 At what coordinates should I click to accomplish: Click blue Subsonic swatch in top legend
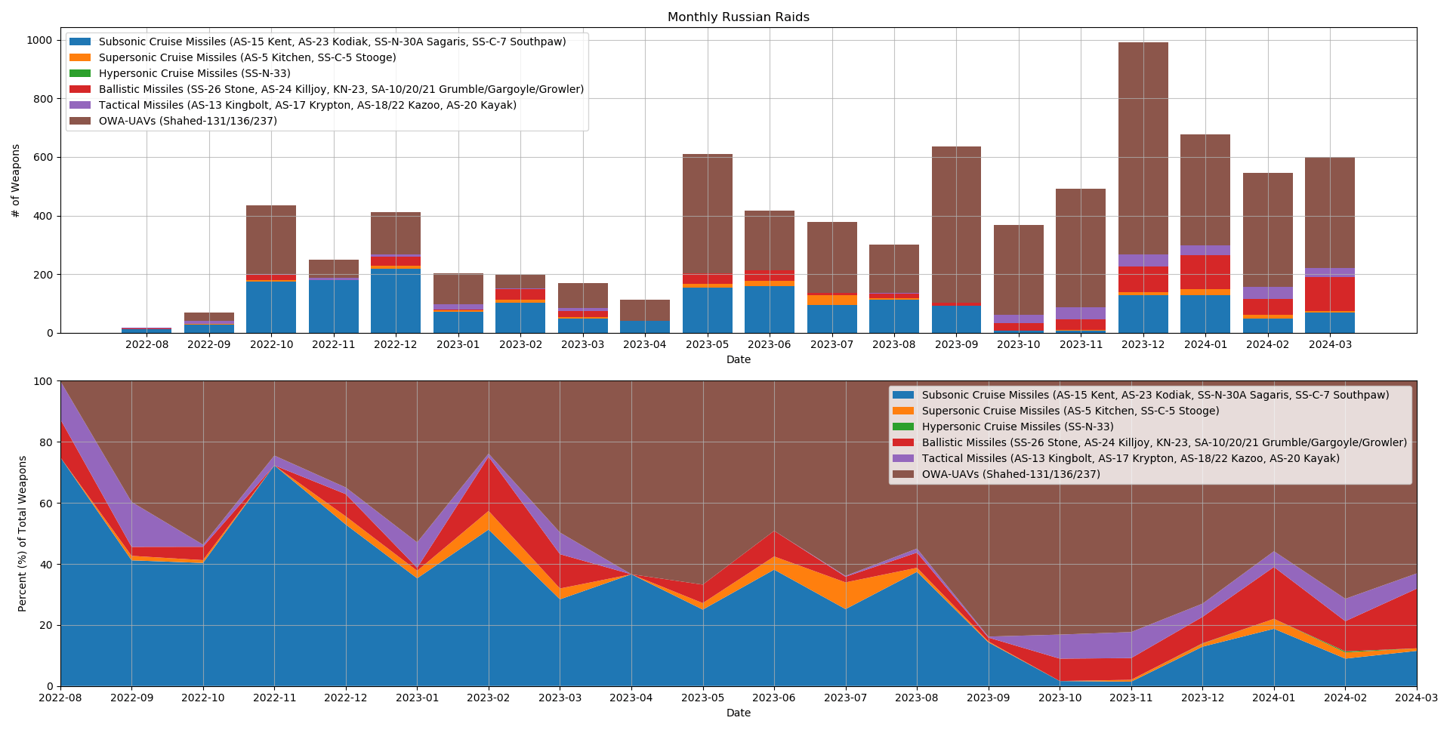[81, 42]
